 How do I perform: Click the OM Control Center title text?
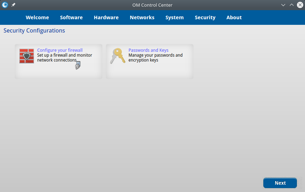tap(152, 5)
